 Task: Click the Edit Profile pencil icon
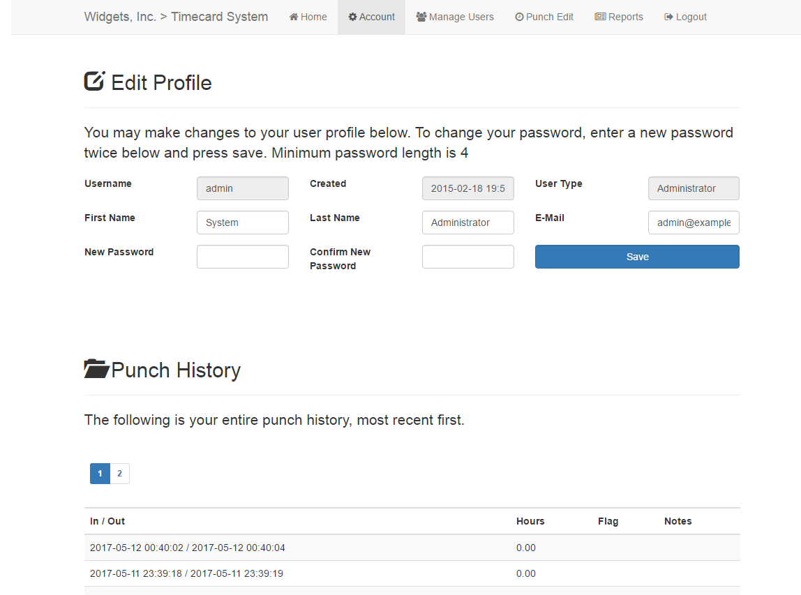click(x=94, y=82)
